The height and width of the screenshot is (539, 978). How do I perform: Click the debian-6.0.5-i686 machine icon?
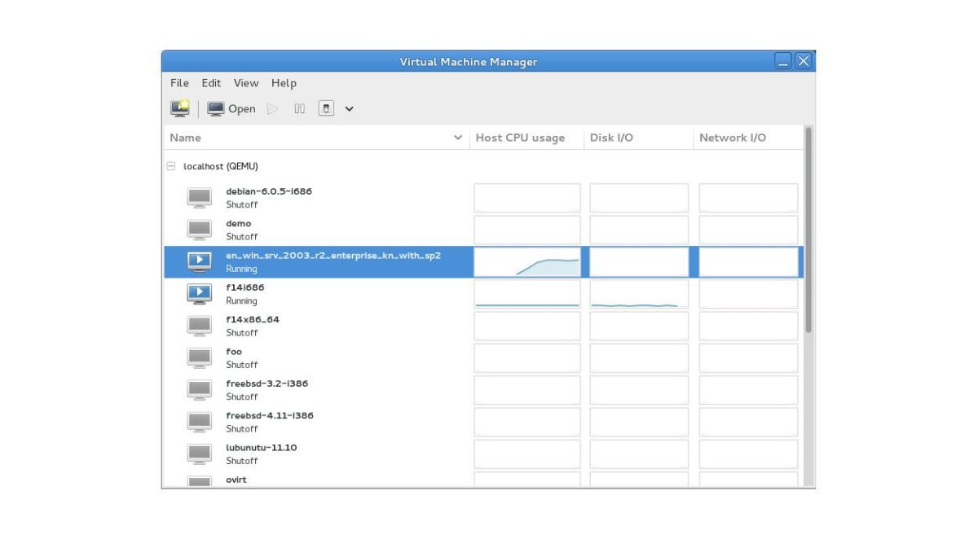point(199,198)
